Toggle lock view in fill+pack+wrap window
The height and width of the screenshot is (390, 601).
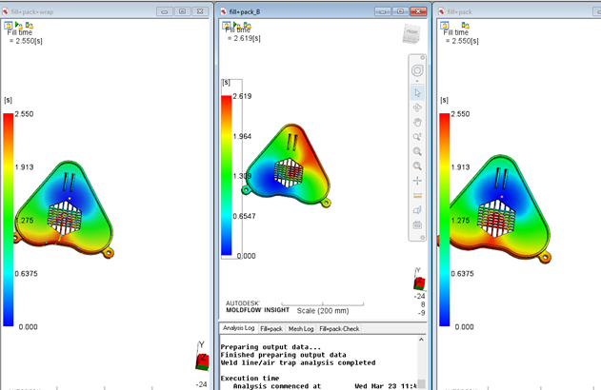click(8, 26)
